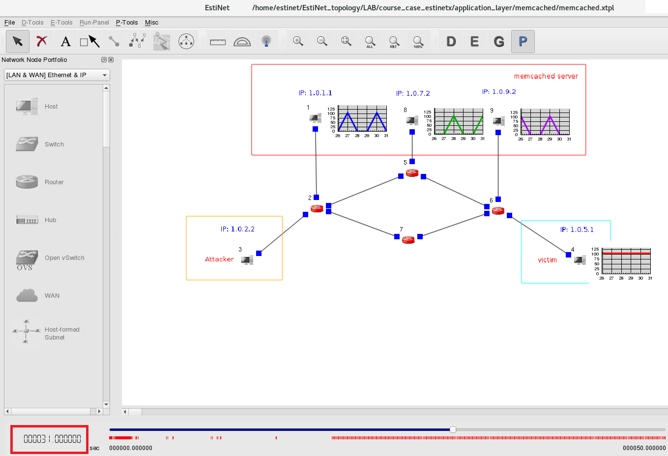The image size is (668, 456).
Task: Open the Run-Panel menu
Action: pos(94,23)
